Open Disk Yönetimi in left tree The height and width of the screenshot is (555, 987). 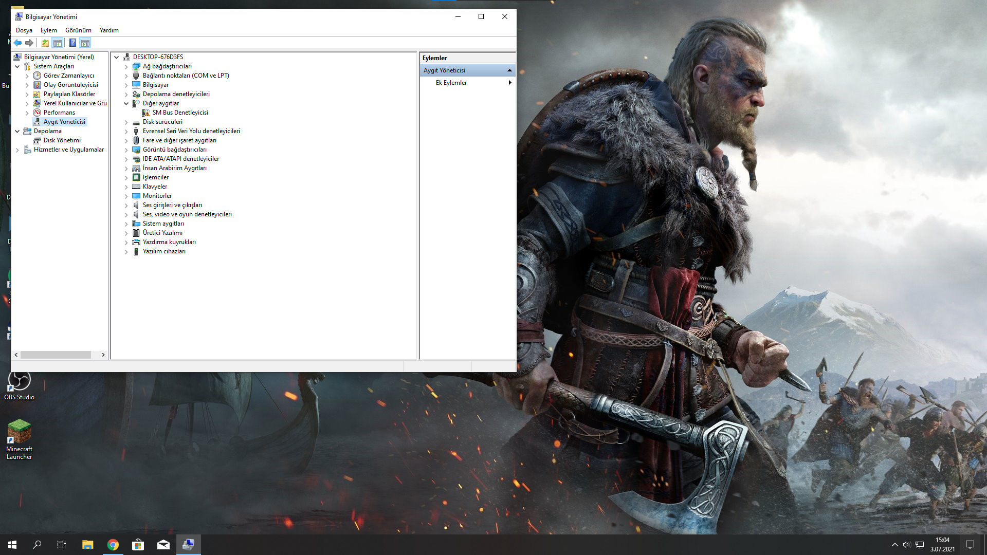62,140
